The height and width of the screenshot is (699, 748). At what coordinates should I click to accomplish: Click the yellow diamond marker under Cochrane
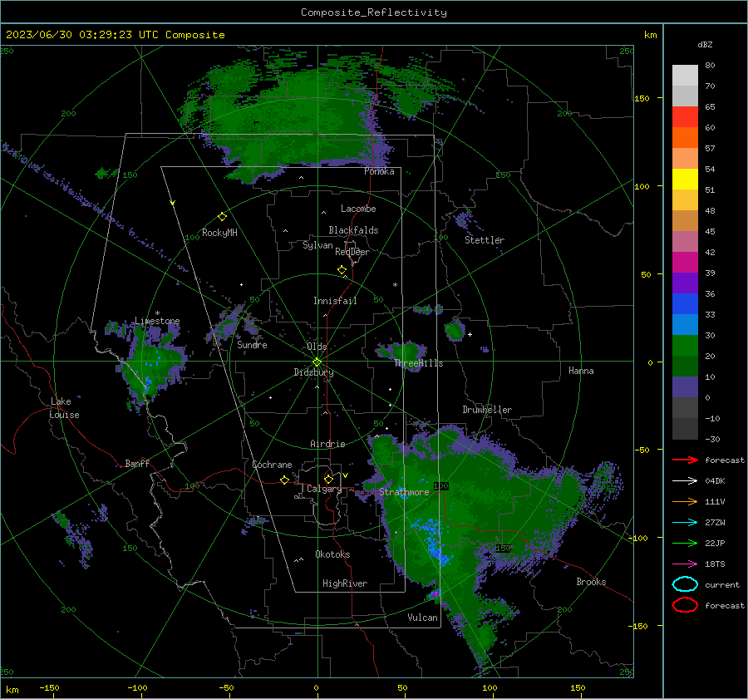click(285, 480)
